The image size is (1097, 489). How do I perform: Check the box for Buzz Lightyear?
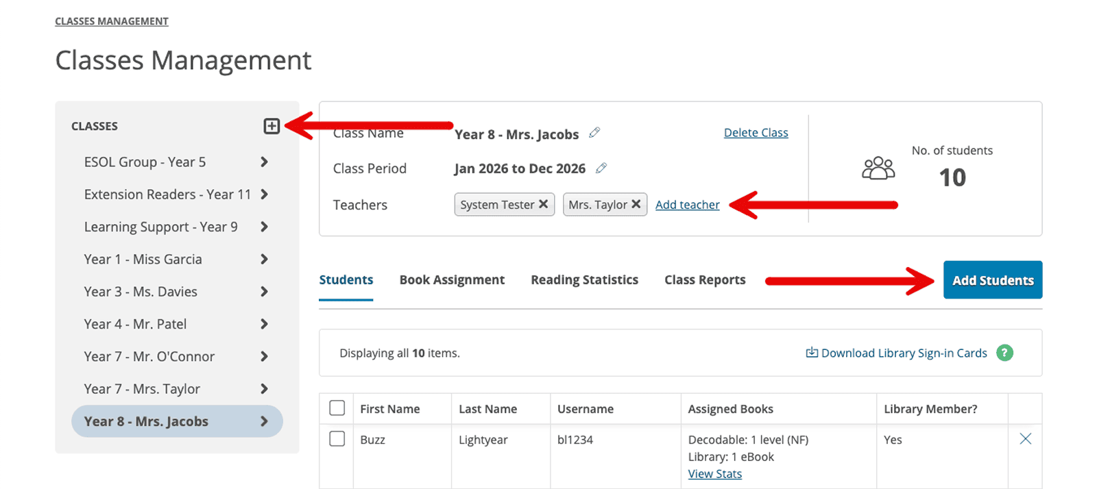point(337,438)
